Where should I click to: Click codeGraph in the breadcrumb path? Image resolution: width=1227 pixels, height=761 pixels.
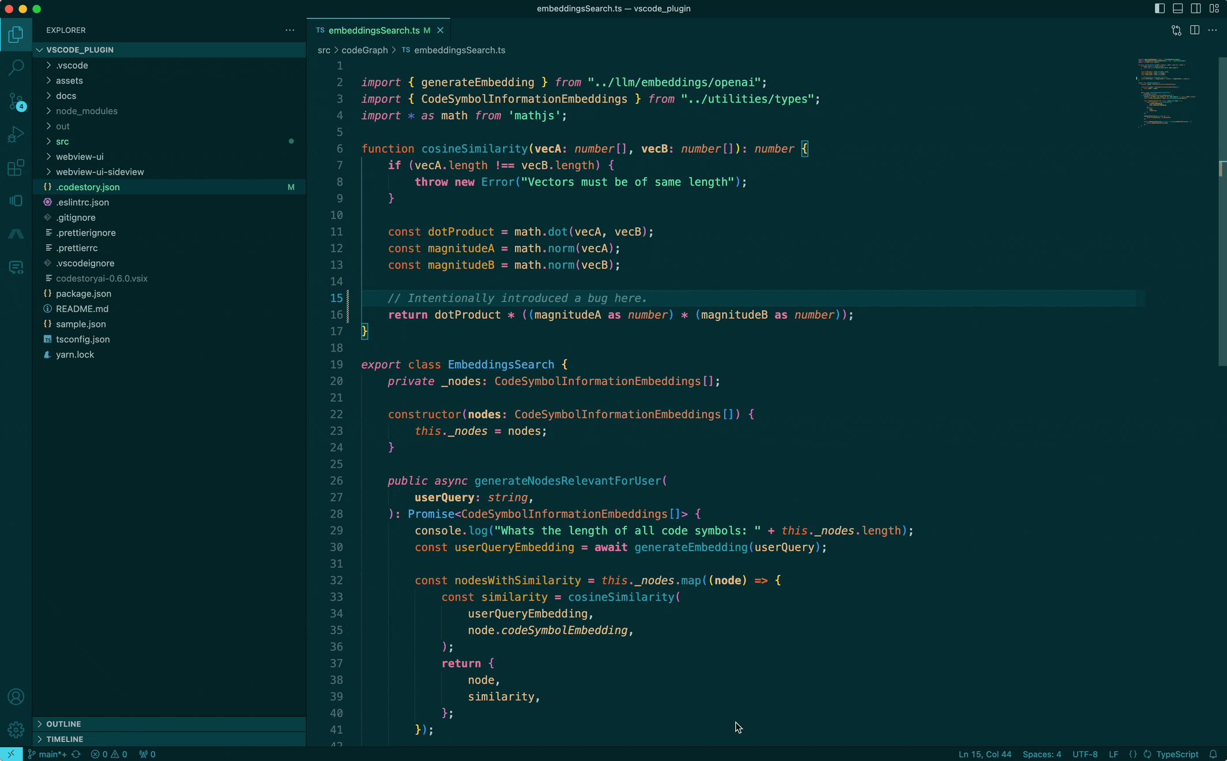click(364, 50)
